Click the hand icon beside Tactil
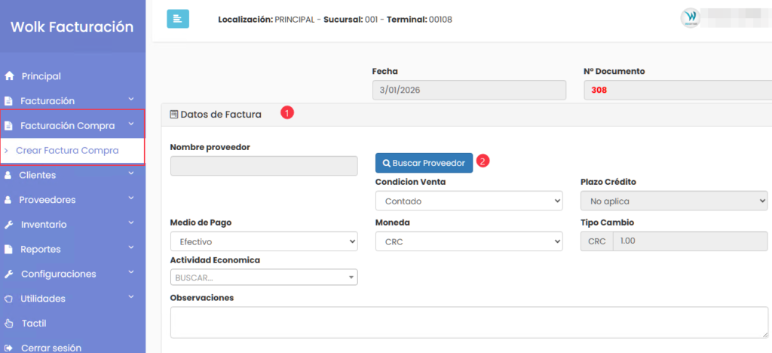The height and width of the screenshot is (353, 772). [x=9, y=324]
